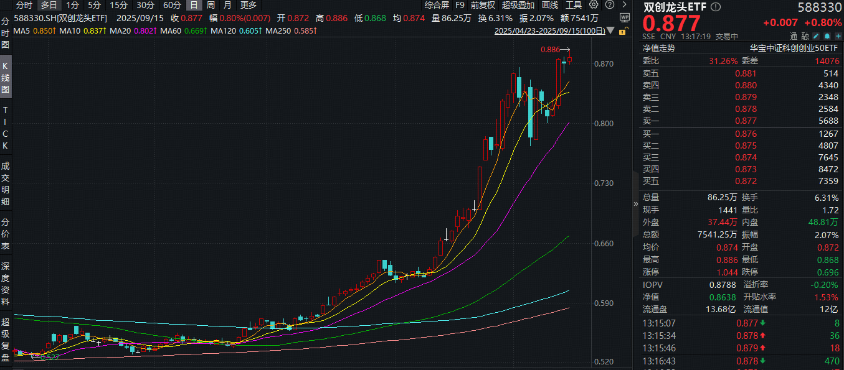Click the pencil annotation icon near the quote
The height and width of the screenshot is (370, 844).
(816, 36)
